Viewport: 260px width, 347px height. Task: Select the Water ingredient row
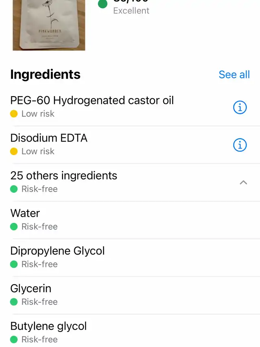click(x=130, y=220)
